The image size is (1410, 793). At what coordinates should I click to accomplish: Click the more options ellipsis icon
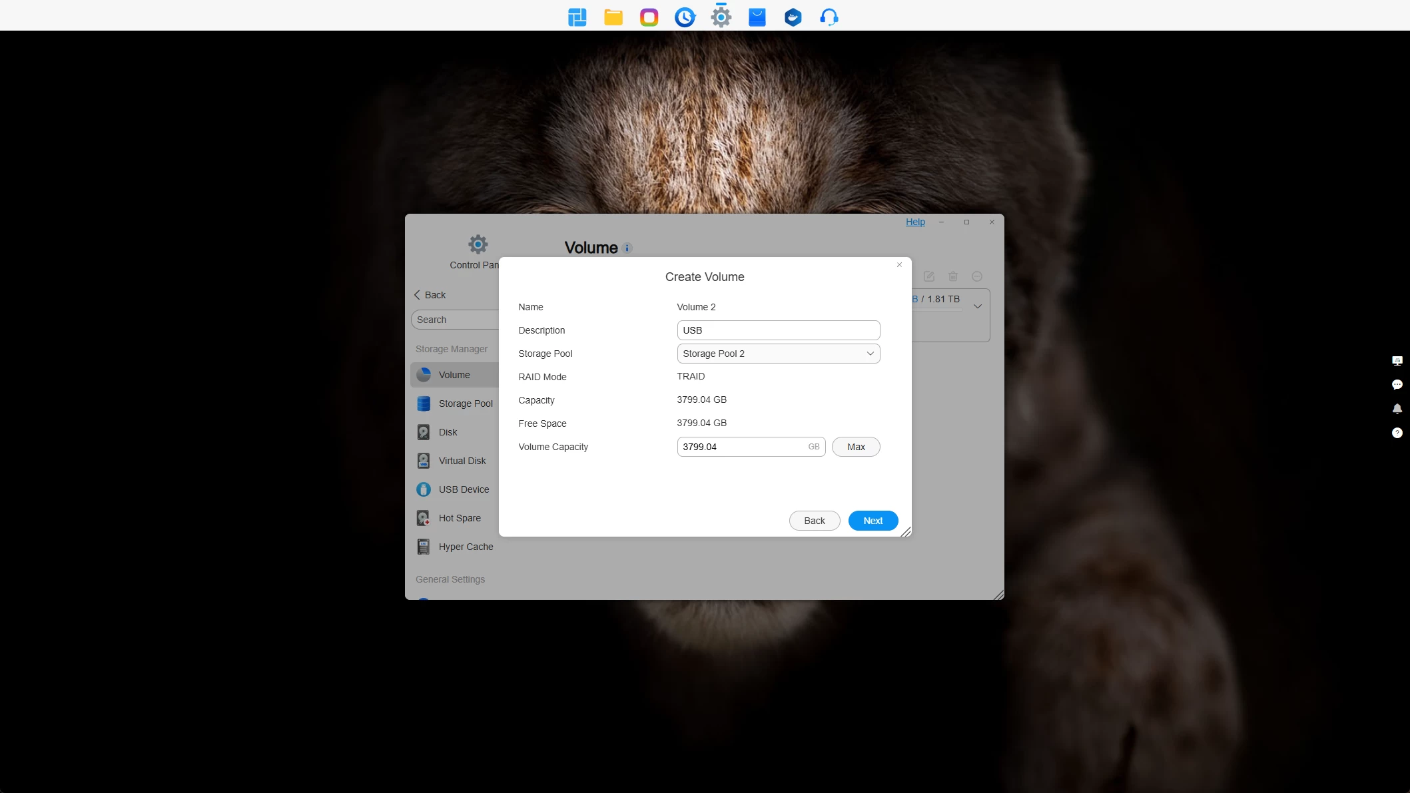[x=976, y=276]
